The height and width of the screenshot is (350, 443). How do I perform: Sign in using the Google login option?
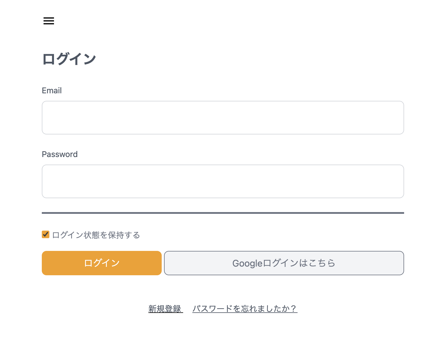[284, 263]
